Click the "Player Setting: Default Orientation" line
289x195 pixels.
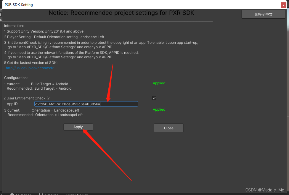click(54, 37)
